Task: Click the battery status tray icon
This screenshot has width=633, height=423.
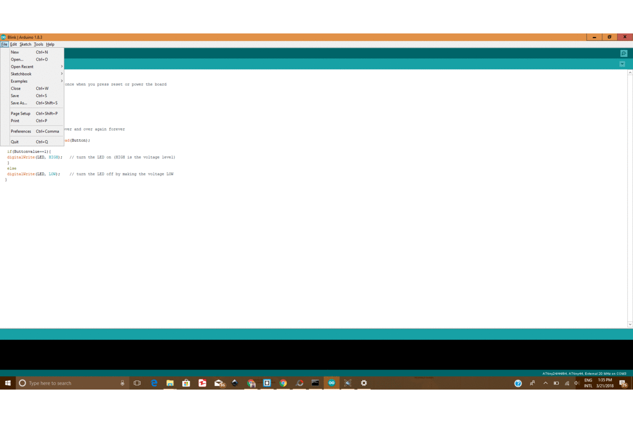Action: click(x=557, y=383)
